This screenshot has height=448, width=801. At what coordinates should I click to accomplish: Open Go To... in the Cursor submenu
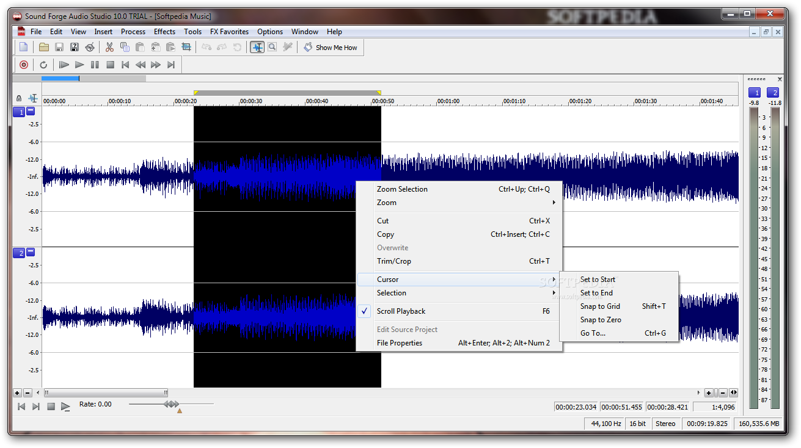click(619, 333)
